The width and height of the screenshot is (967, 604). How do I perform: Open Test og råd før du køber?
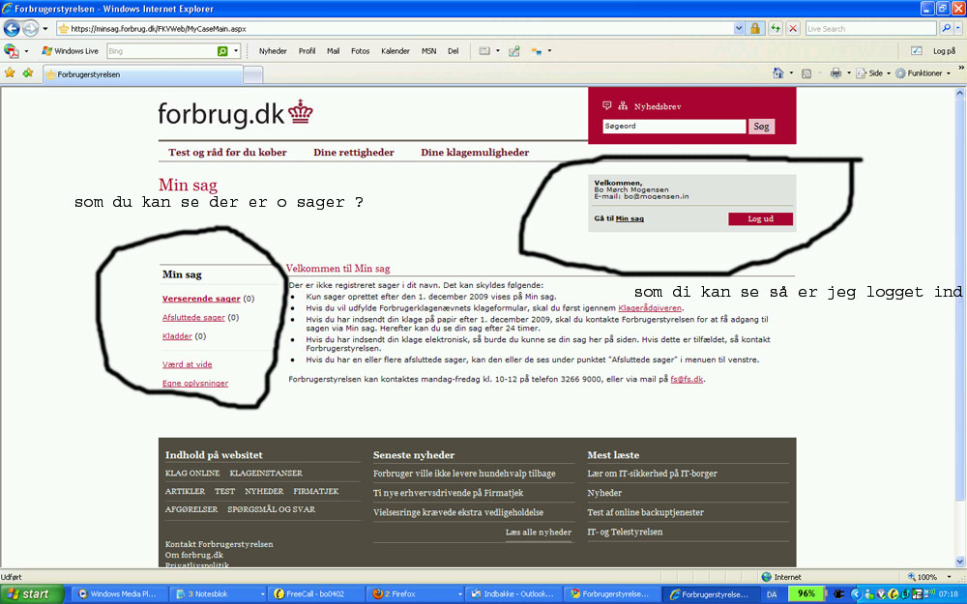point(227,153)
